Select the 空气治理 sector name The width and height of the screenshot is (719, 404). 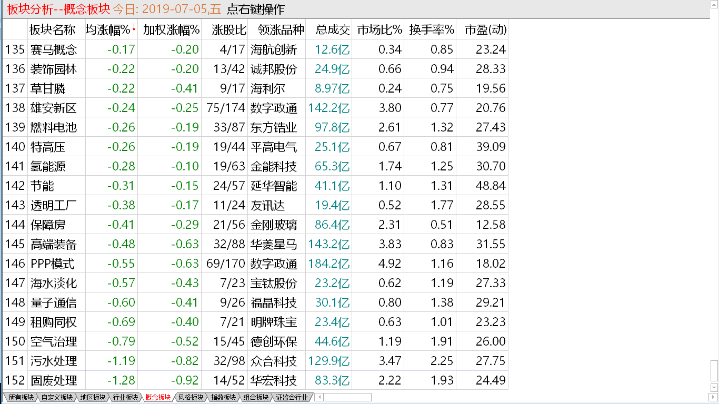53,341
